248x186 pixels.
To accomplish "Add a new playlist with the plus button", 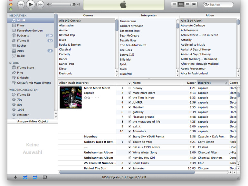I will (x=15, y=177).
